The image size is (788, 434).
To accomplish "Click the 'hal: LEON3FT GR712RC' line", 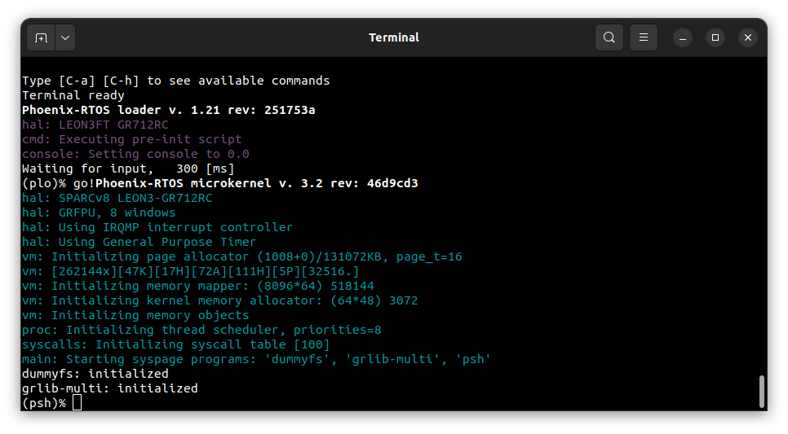I will click(95, 125).
